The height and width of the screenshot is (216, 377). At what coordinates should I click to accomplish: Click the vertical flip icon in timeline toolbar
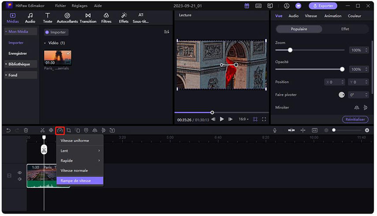(x=103, y=130)
